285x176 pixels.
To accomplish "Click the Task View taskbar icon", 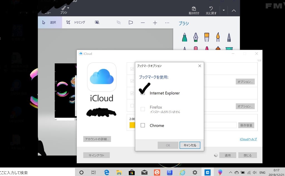I will click(x=94, y=172).
